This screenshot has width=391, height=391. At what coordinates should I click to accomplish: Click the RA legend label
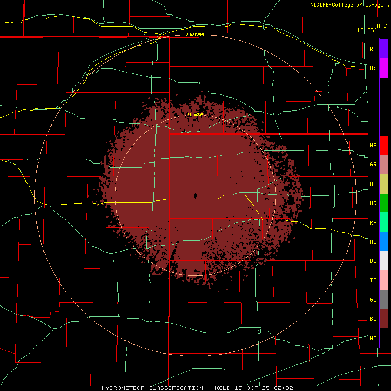(373, 223)
